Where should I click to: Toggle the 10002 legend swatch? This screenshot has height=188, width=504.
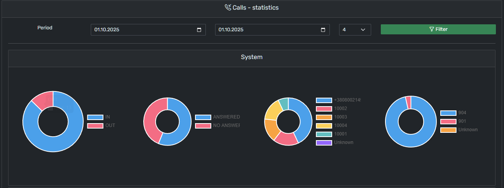tap(324, 108)
